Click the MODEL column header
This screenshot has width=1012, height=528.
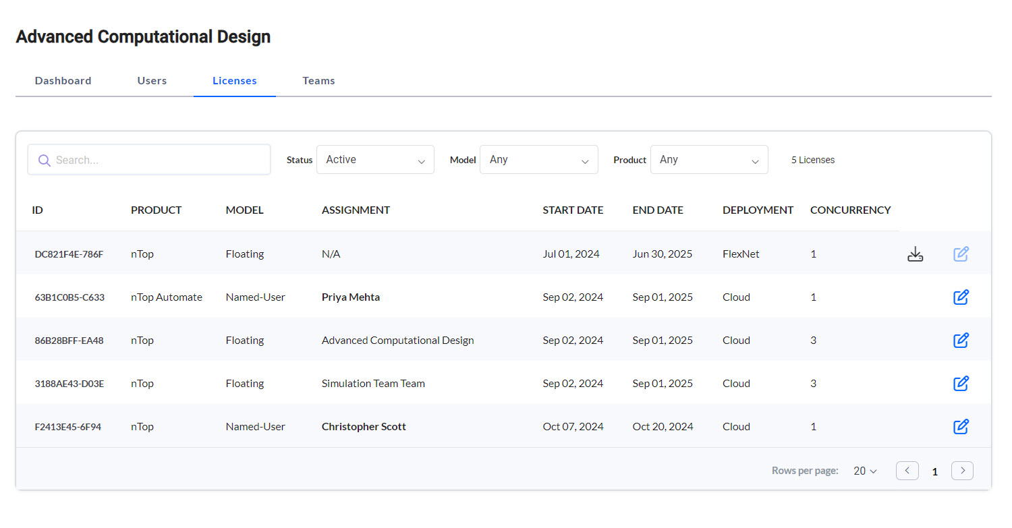pyautogui.click(x=244, y=210)
